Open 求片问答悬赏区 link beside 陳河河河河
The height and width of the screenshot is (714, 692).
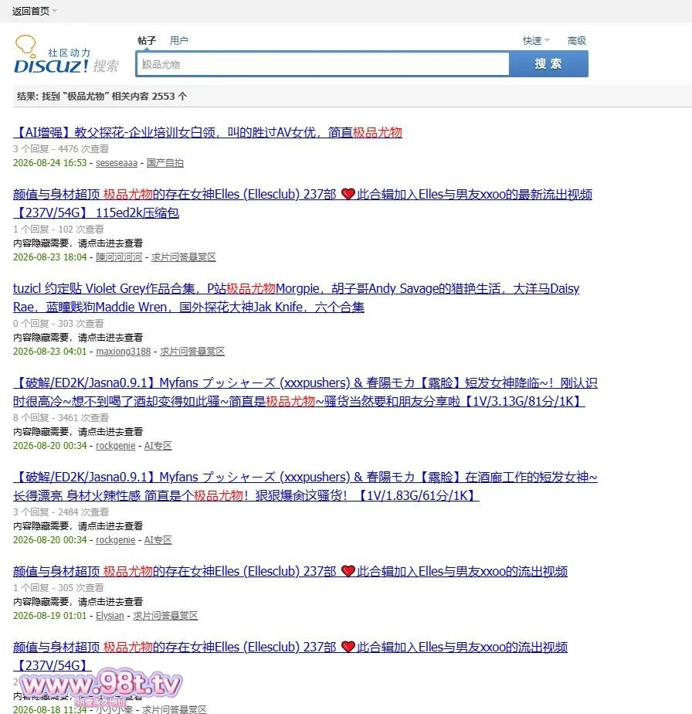[x=184, y=257]
